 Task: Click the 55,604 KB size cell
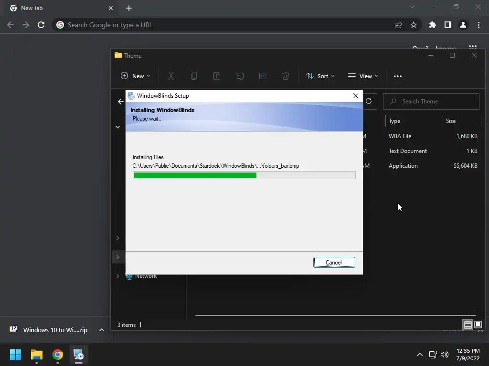[465, 166]
